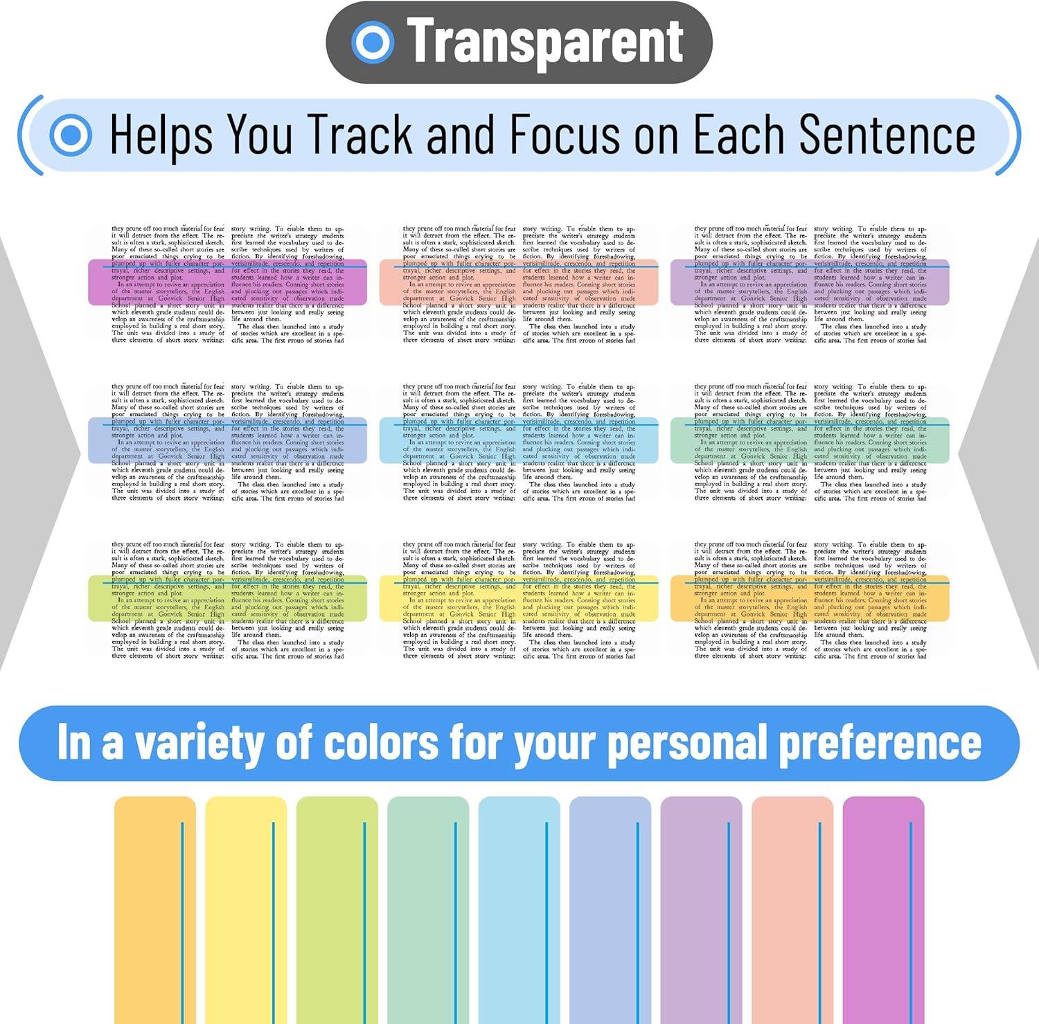Select the text sample with mint green overlay
Screen dimensions: 1039x1024
(810, 441)
